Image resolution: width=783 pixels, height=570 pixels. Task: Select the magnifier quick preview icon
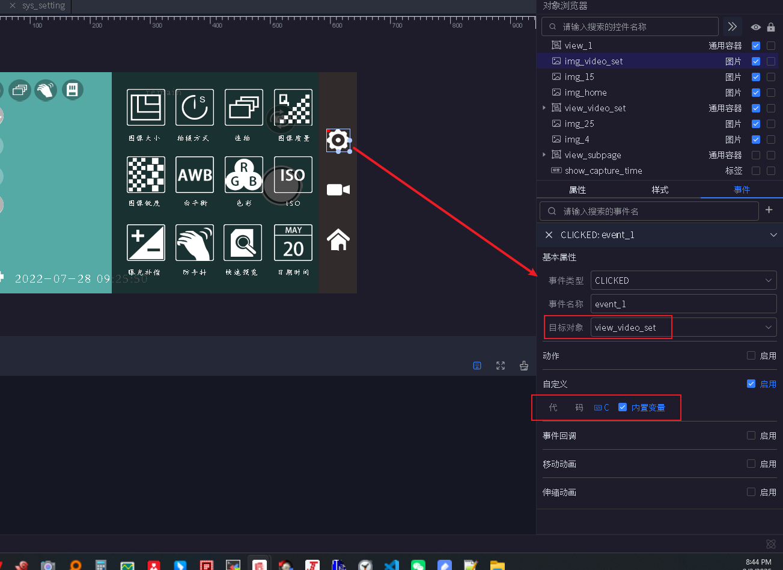tap(243, 242)
